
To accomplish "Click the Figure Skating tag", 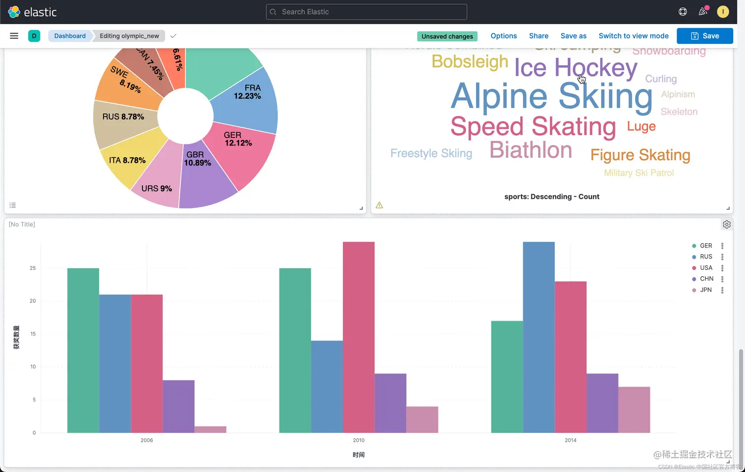I will 640,155.
